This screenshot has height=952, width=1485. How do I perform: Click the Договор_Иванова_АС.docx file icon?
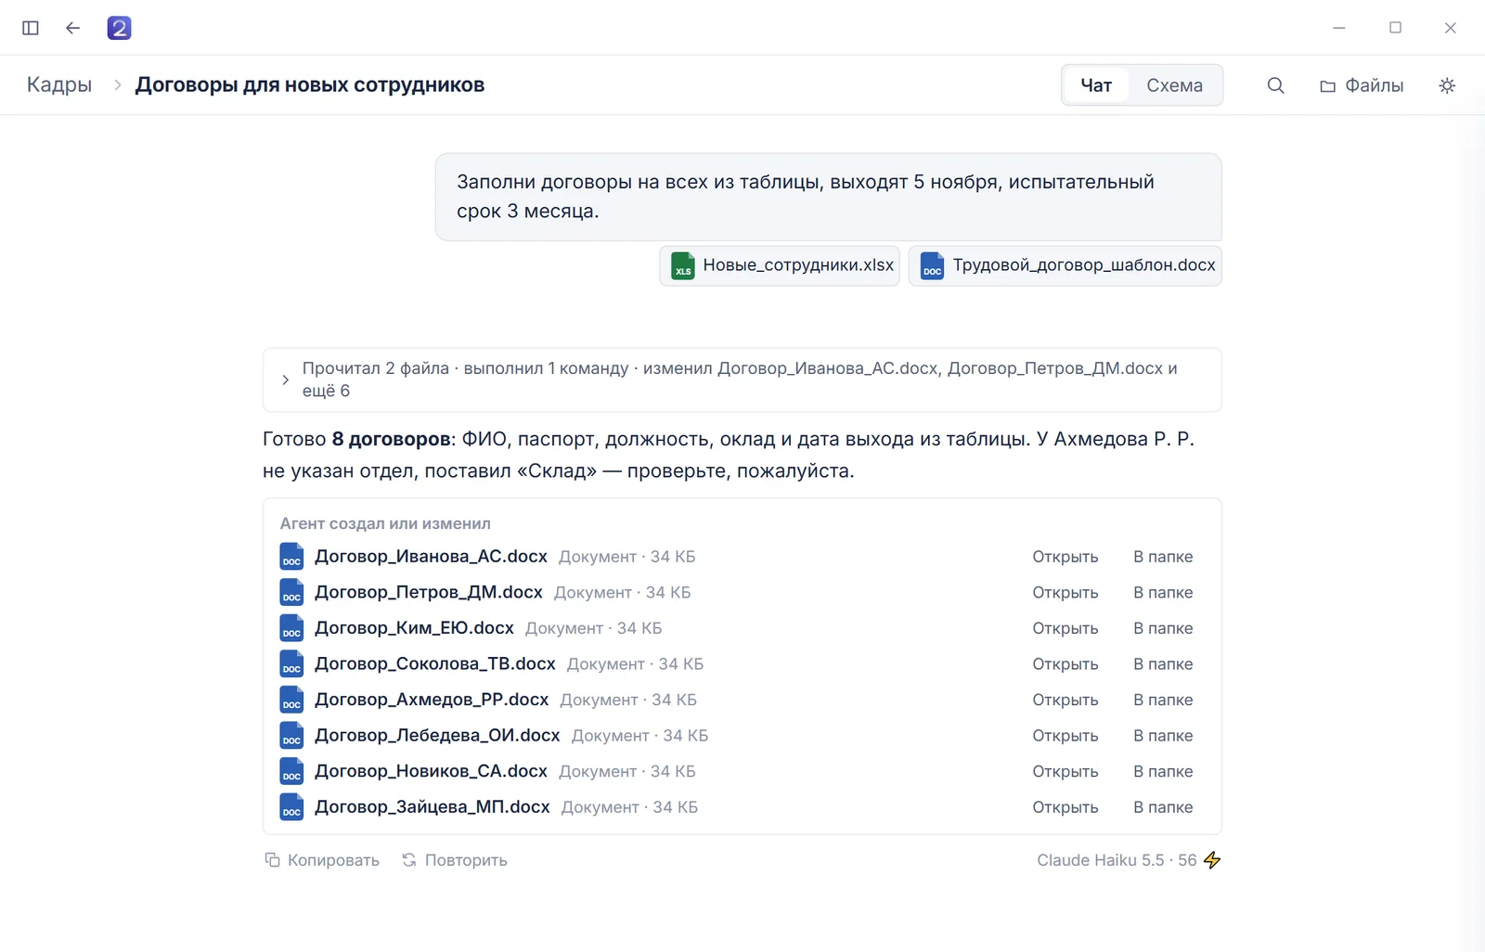pos(291,557)
